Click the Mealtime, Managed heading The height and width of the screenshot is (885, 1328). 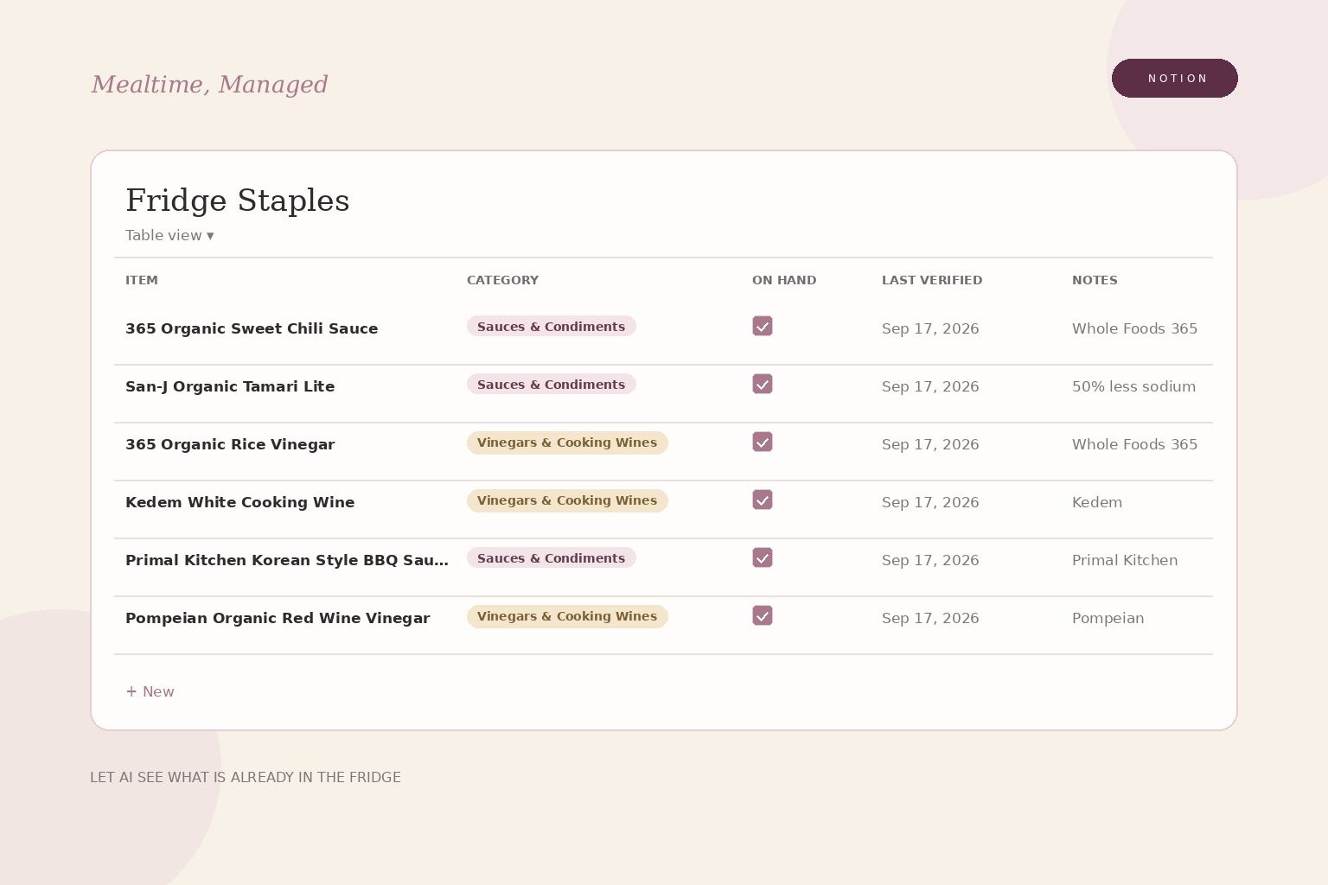209,84
